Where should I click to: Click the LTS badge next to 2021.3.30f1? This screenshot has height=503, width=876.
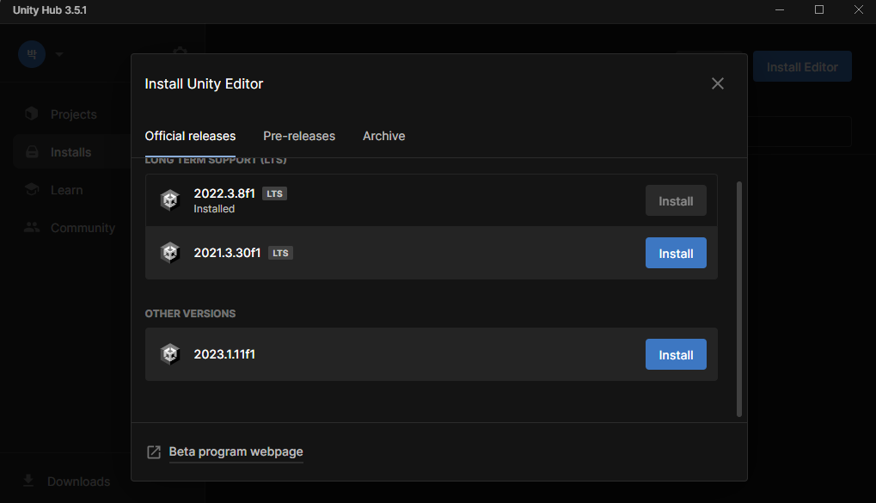coord(280,253)
